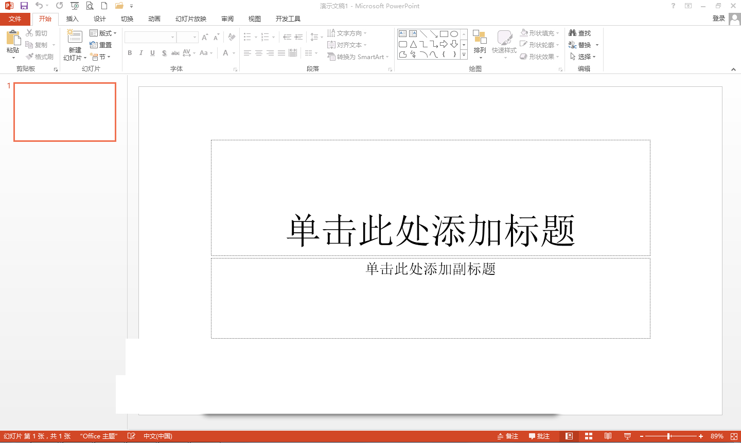
Task: Toggle Underline formatting
Action: [x=152, y=53]
